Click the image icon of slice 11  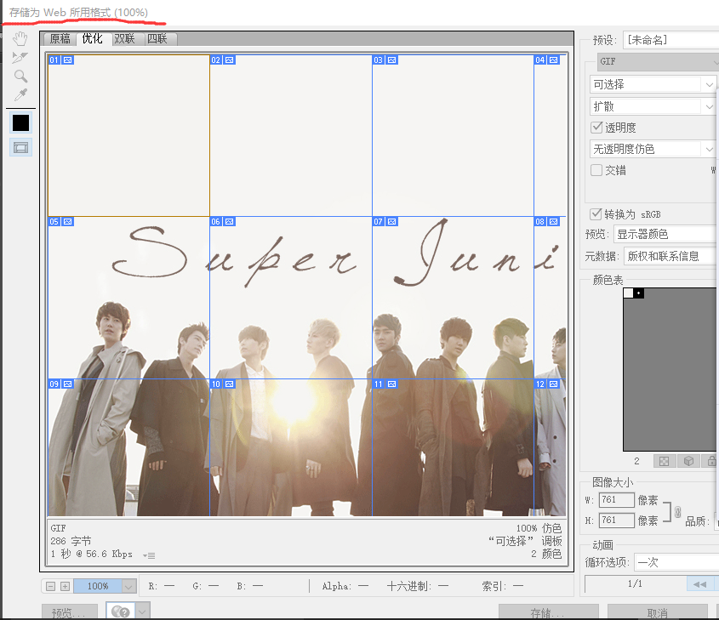click(392, 384)
